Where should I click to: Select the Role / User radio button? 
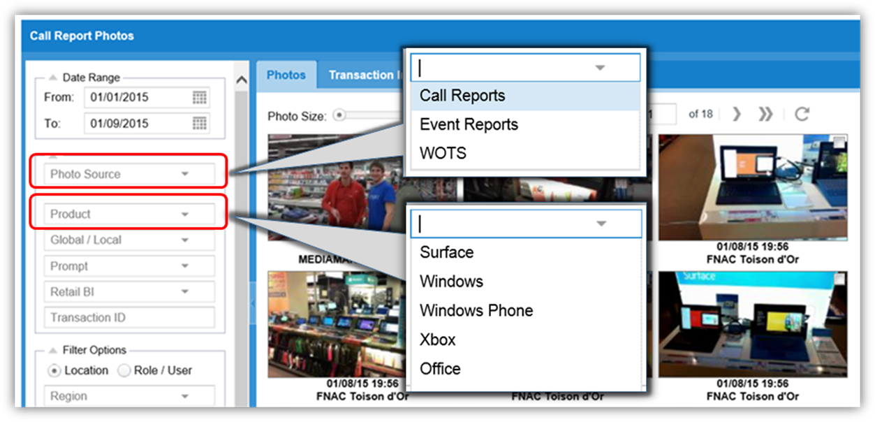(x=124, y=370)
